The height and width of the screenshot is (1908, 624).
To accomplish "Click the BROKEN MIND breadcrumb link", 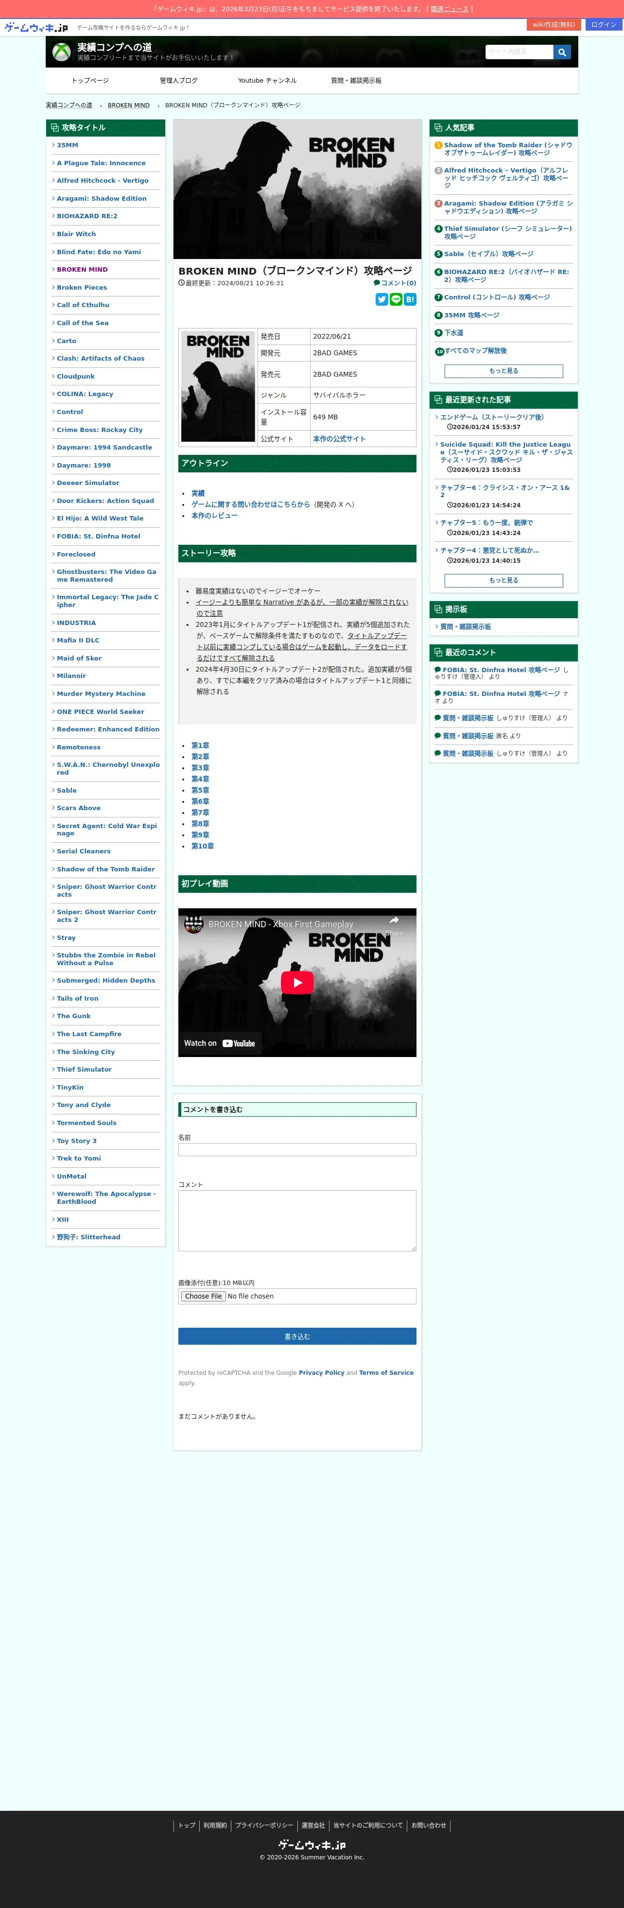I will (x=129, y=105).
